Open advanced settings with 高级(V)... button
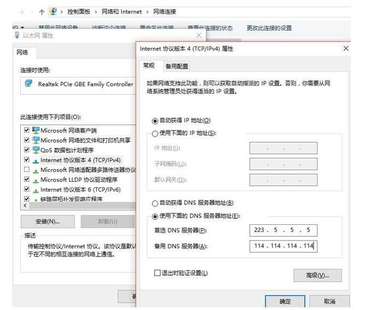371x310 pixels. click(317, 275)
